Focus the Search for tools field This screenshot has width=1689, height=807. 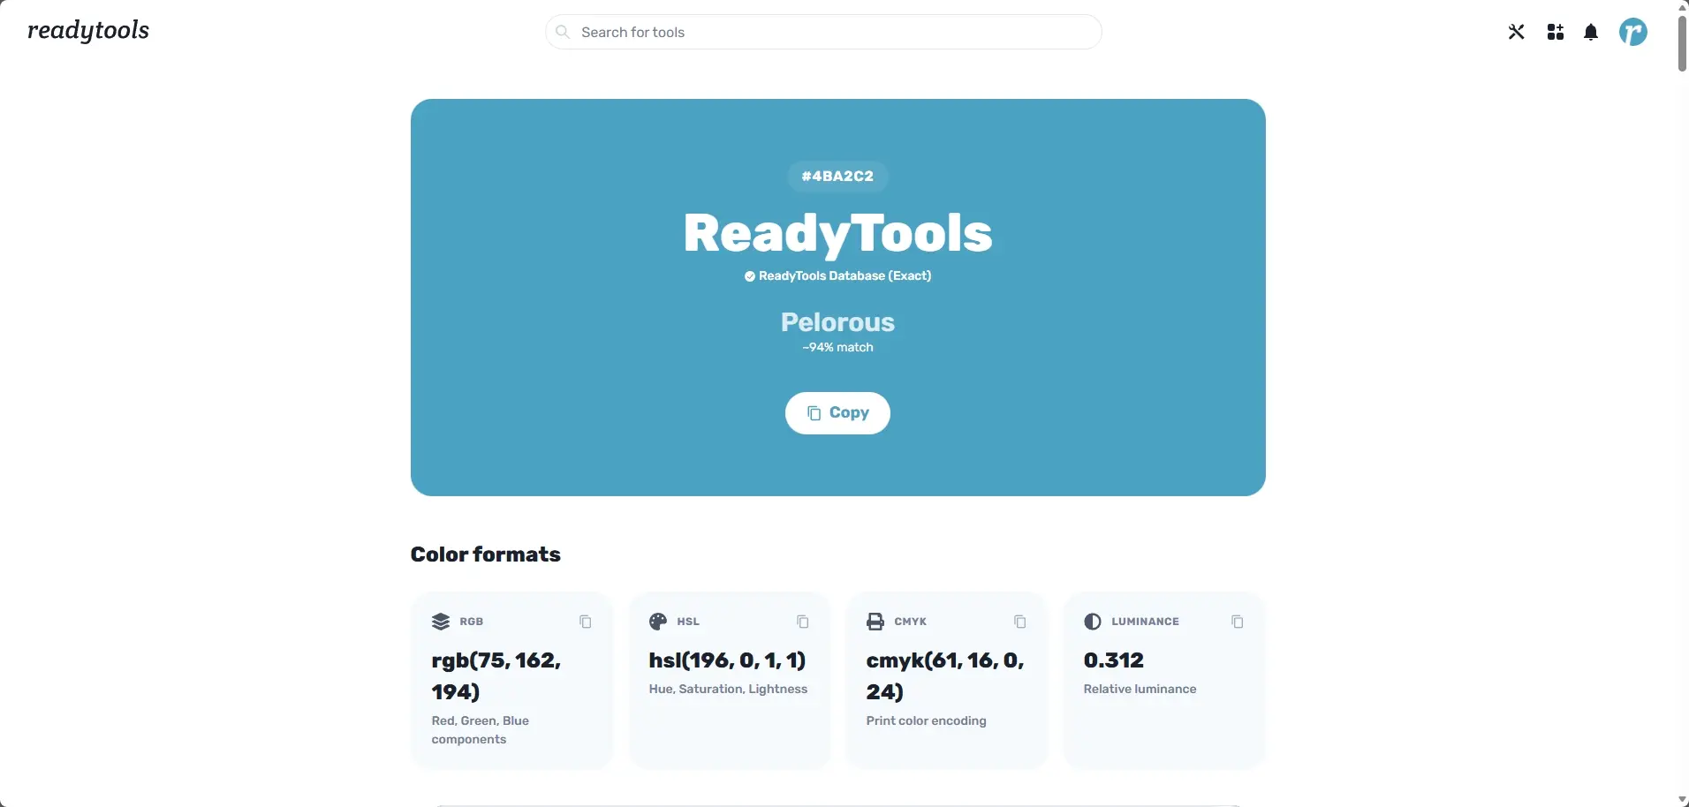823,32
